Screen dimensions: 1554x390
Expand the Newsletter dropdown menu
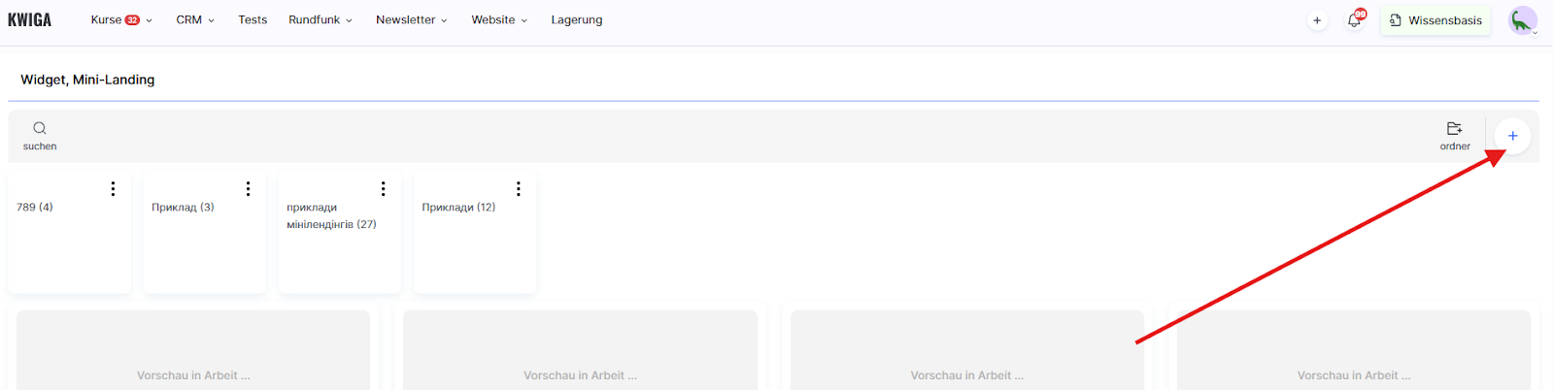[x=411, y=19]
